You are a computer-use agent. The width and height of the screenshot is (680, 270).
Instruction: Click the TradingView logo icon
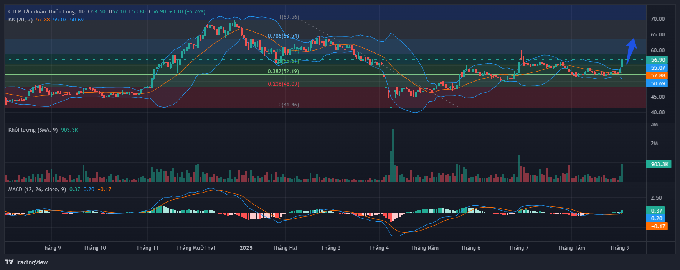coord(9,262)
